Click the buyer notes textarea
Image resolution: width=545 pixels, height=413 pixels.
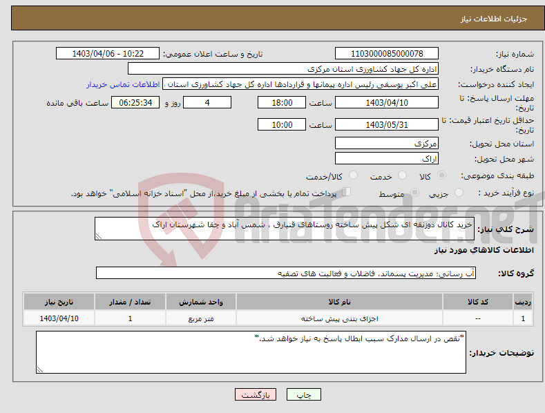coord(251,352)
